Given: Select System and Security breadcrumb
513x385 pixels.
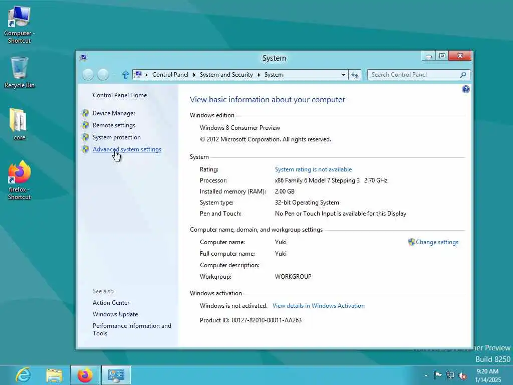Looking at the screenshot, I should point(226,75).
